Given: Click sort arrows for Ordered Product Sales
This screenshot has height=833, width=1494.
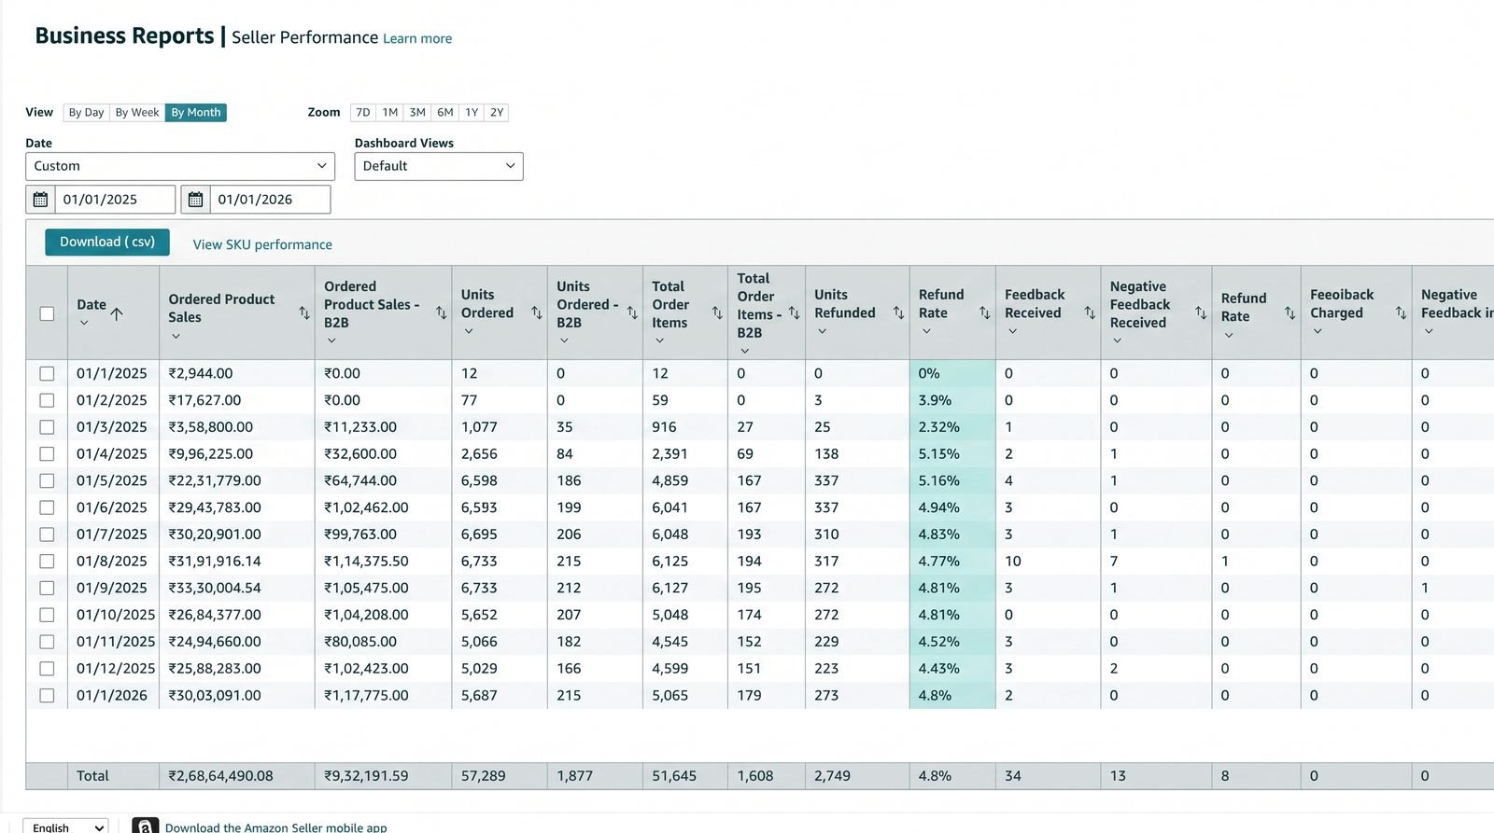Looking at the screenshot, I should 304,312.
